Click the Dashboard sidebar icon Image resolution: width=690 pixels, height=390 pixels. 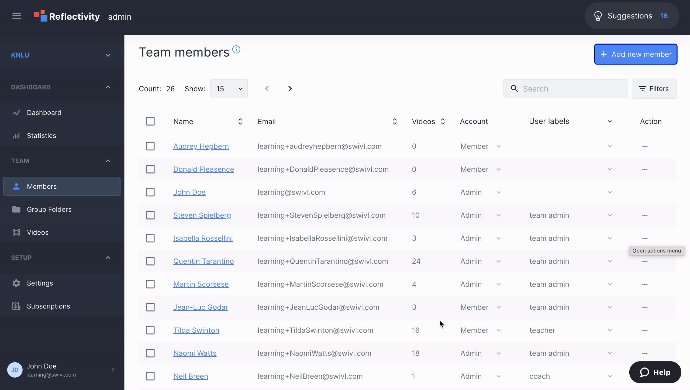point(16,112)
